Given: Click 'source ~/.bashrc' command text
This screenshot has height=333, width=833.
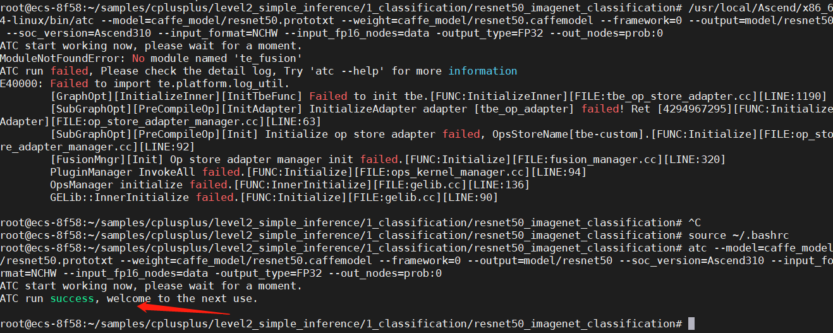Looking at the screenshot, I should click(739, 235).
